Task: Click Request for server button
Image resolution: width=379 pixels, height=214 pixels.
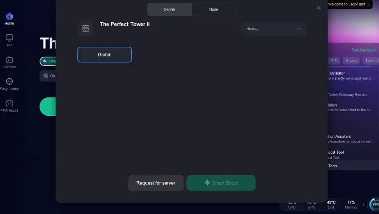Action: (156, 183)
